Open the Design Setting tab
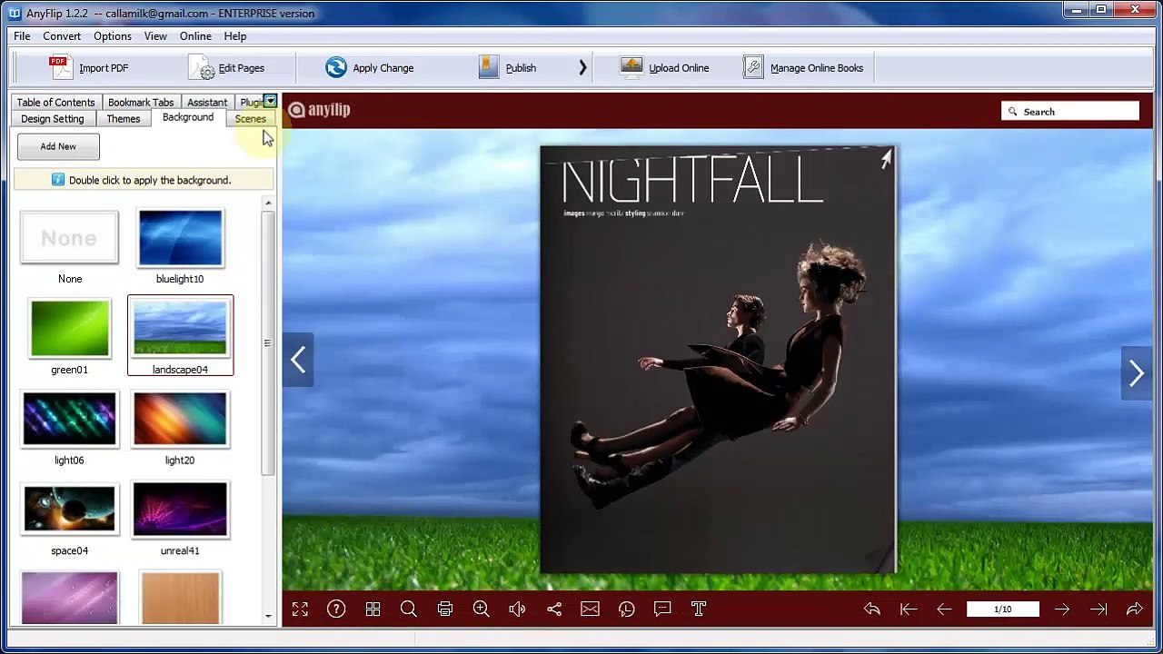The width and height of the screenshot is (1163, 654). [x=53, y=119]
